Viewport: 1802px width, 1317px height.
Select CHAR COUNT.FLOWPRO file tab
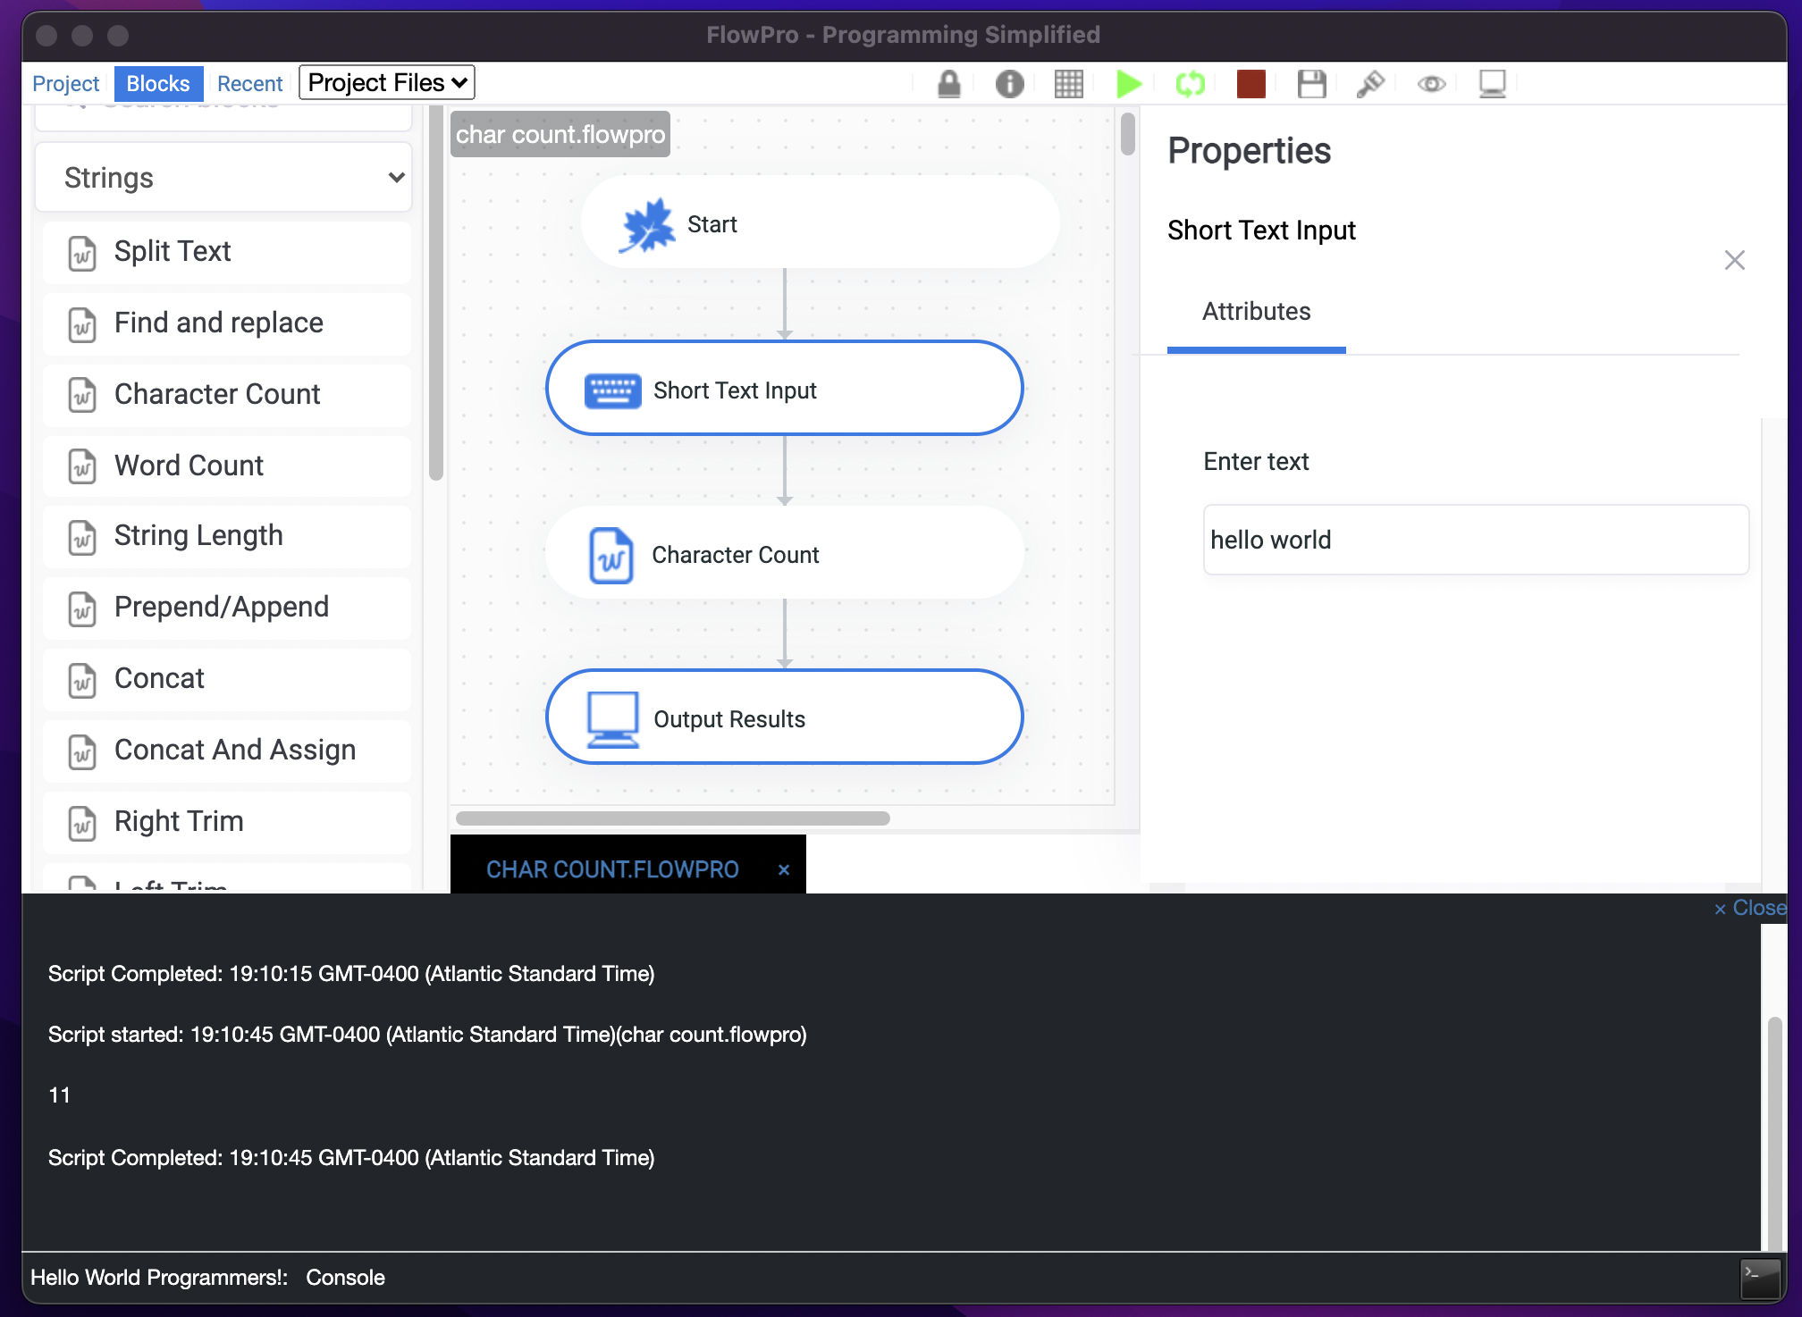click(x=612, y=869)
